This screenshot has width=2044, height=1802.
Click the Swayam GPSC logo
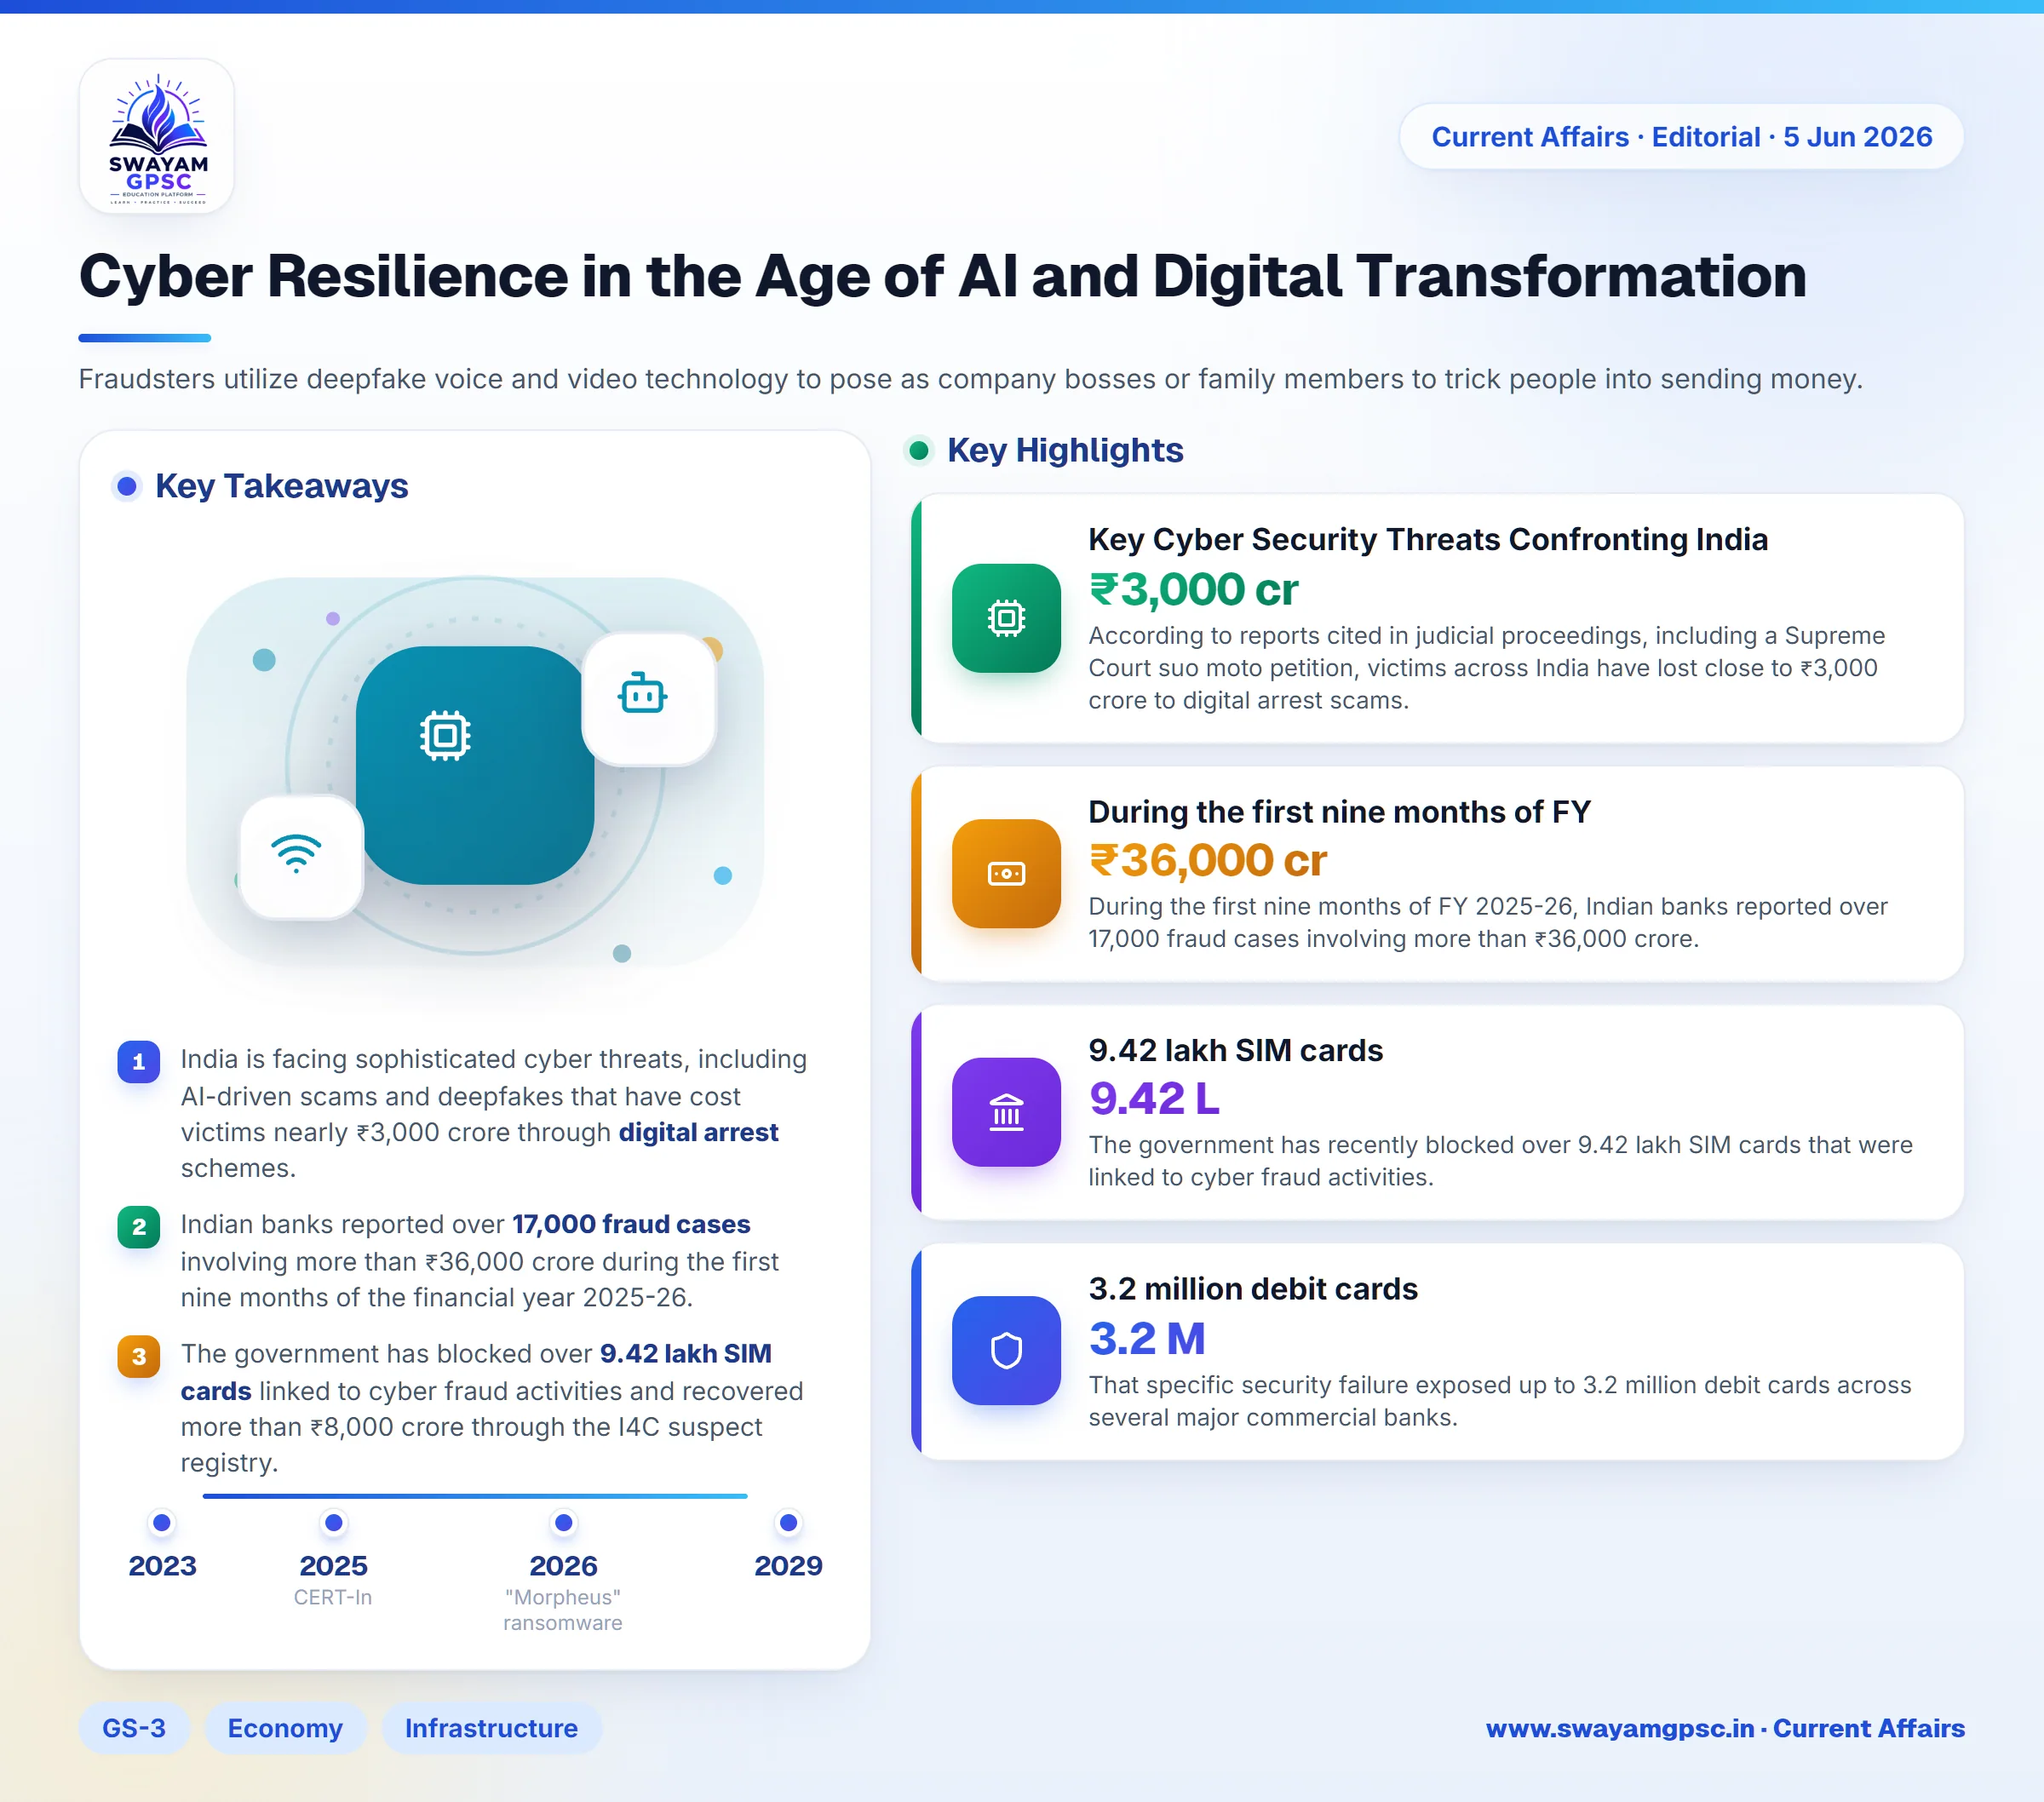pyautogui.click(x=157, y=136)
